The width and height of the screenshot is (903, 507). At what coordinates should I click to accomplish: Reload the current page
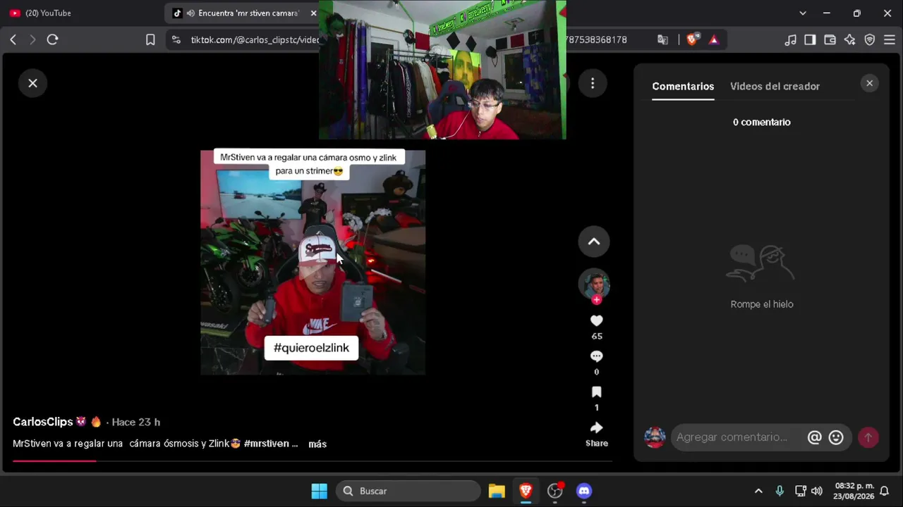(52, 39)
